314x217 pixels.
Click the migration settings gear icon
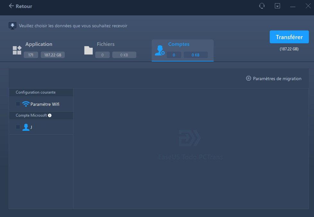pyautogui.click(x=248, y=78)
